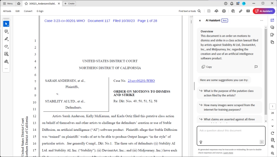Viewport: 277px width, 157px height.
Task: Open the Page thumbnails side panel icon
Action: click(272, 42)
